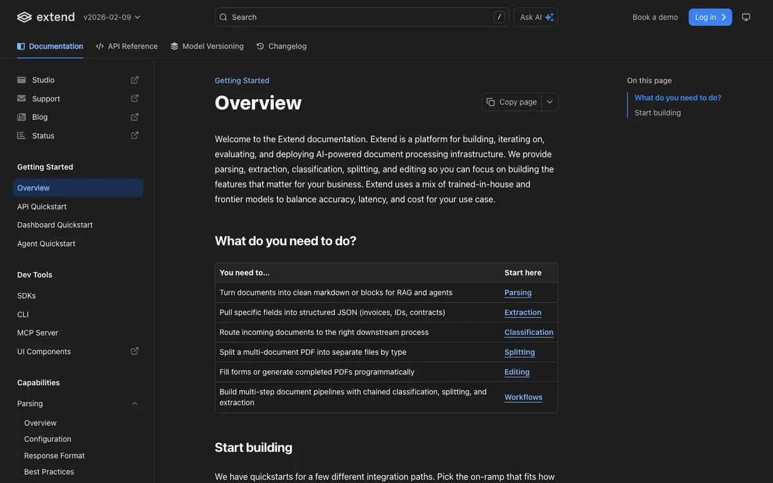Click the Search input field
This screenshot has height=483, width=773.
coord(362,17)
